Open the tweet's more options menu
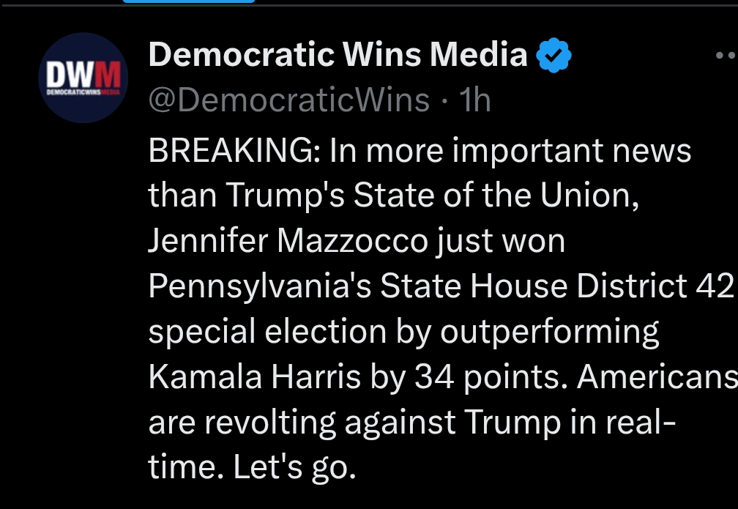 click(x=725, y=56)
